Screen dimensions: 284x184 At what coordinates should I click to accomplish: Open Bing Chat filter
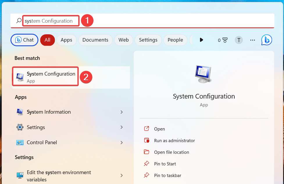(x=24, y=40)
